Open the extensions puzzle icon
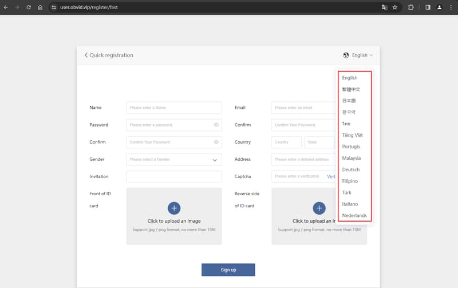458x288 pixels. point(411,7)
